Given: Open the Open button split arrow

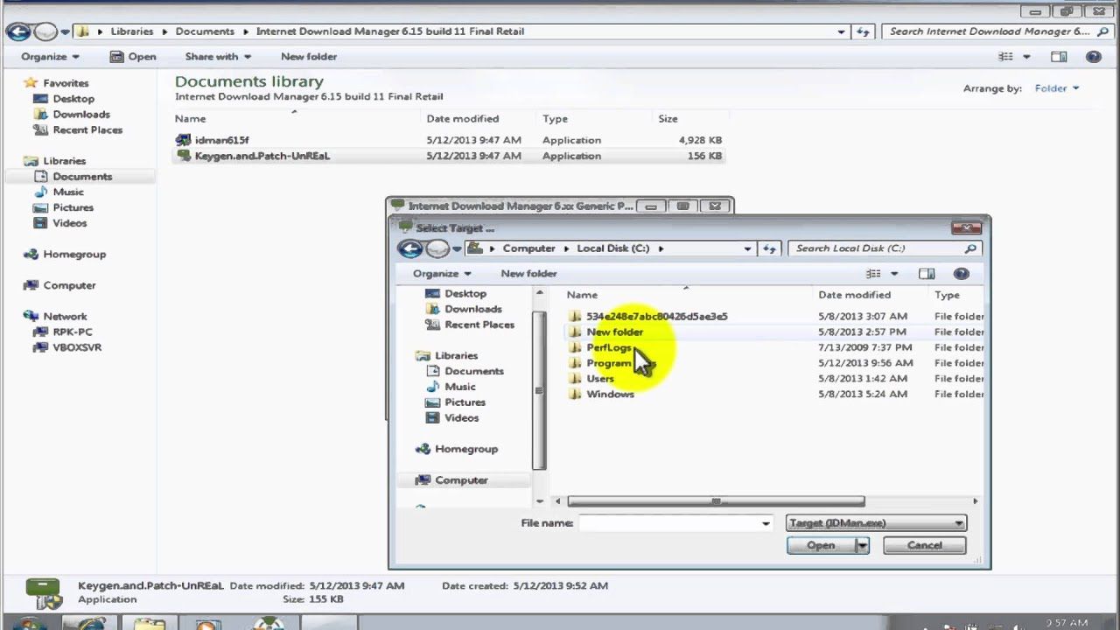Looking at the screenshot, I should pos(862,546).
